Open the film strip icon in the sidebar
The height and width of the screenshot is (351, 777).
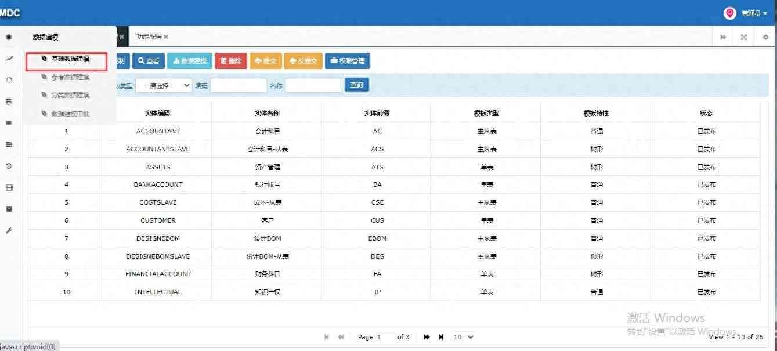click(9, 188)
